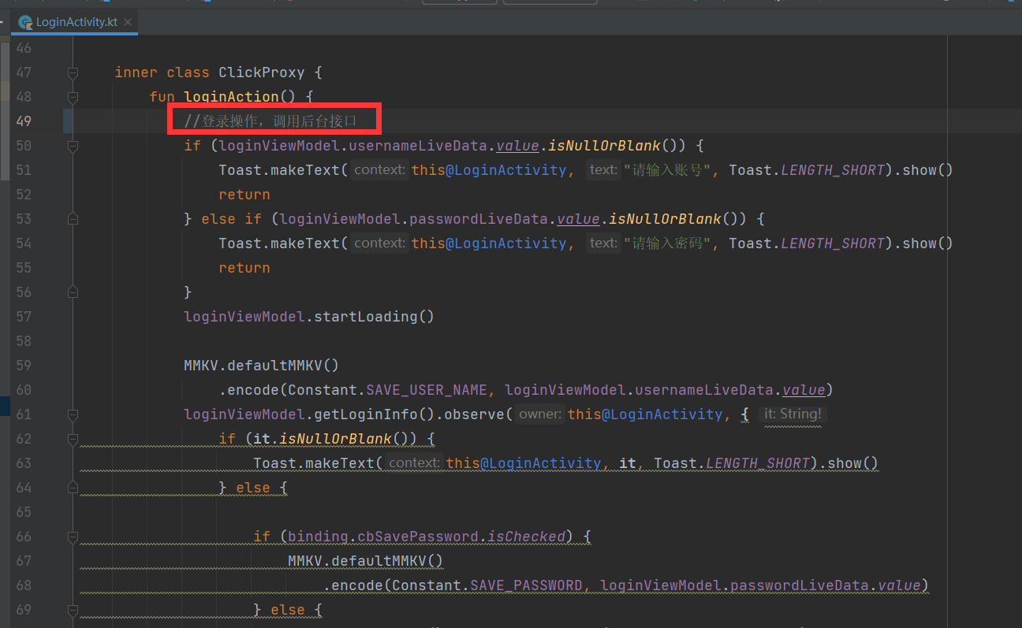Click line number 49 in the gutter
This screenshot has width=1022, height=628.
[x=24, y=121]
